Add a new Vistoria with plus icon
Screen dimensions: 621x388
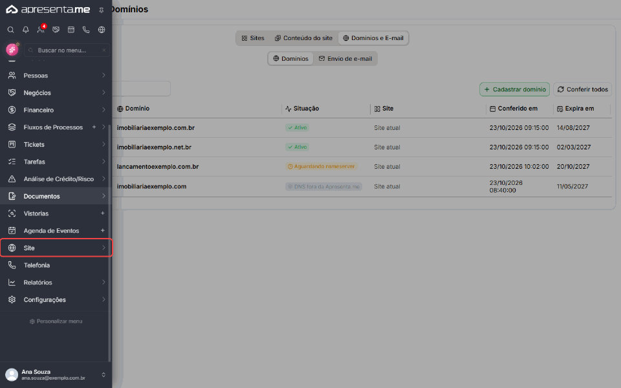[103, 213]
